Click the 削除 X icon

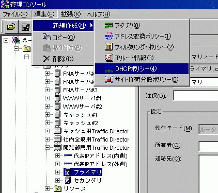coord(46,59)
